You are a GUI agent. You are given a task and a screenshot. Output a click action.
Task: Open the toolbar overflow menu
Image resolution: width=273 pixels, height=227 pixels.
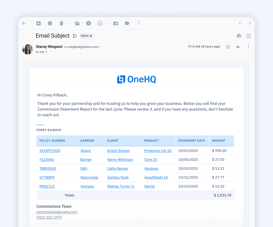click(x=139, y=23)
